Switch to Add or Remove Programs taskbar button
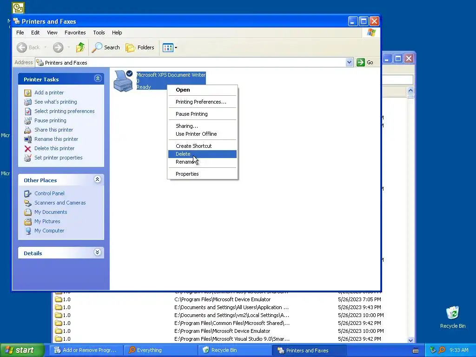The height and width of the screenshot is (357, 476). (86, 350)
